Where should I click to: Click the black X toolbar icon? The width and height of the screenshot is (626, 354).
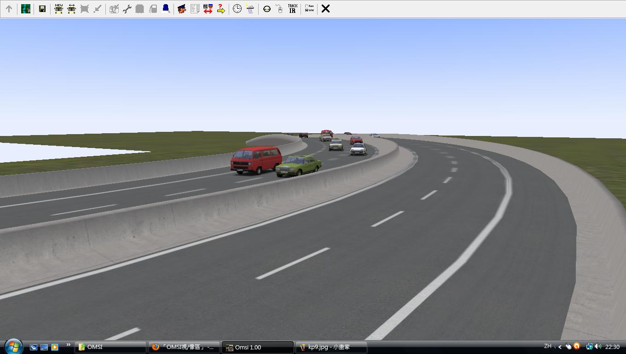[x=325, y=9]
